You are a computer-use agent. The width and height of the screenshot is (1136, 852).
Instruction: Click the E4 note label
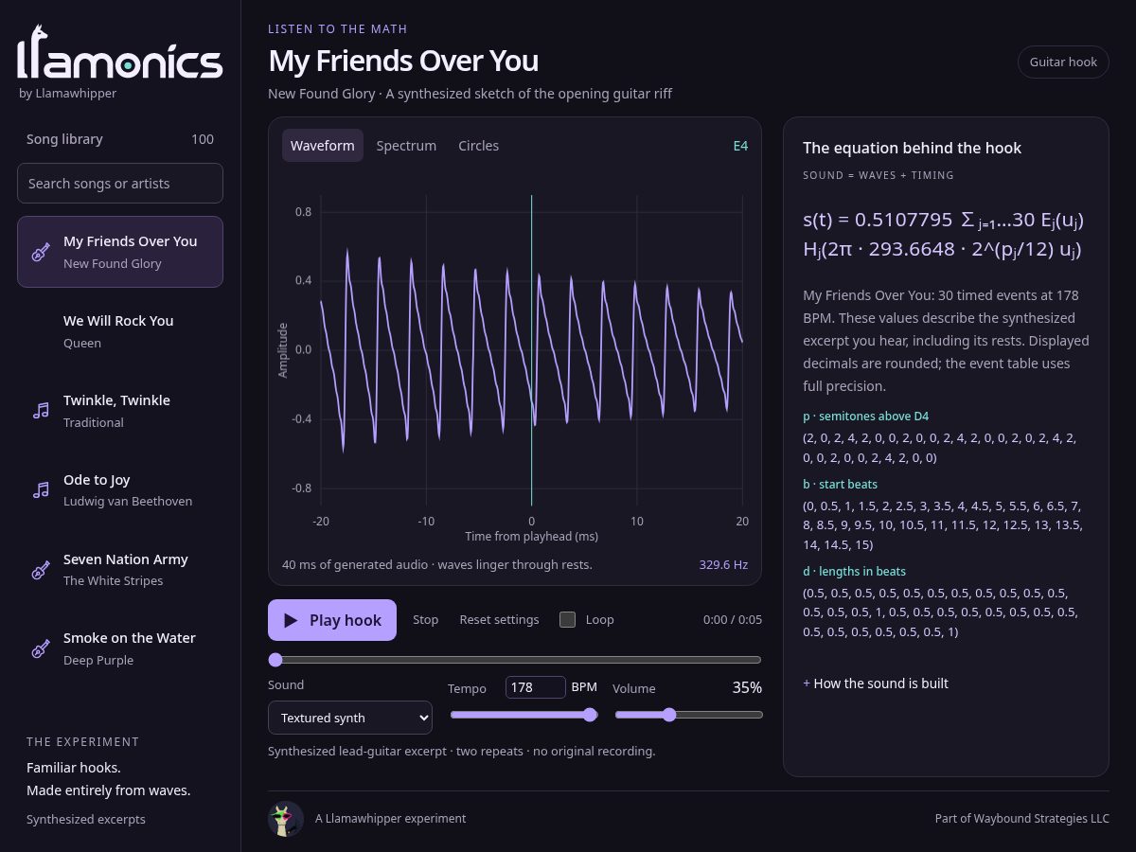point(740,146)
